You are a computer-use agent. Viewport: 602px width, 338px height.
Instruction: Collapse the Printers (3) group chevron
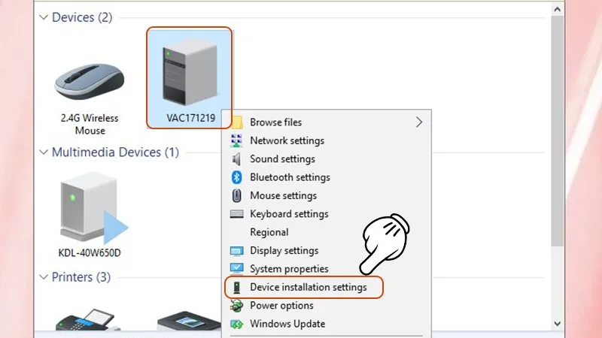(x=43, y=278)
